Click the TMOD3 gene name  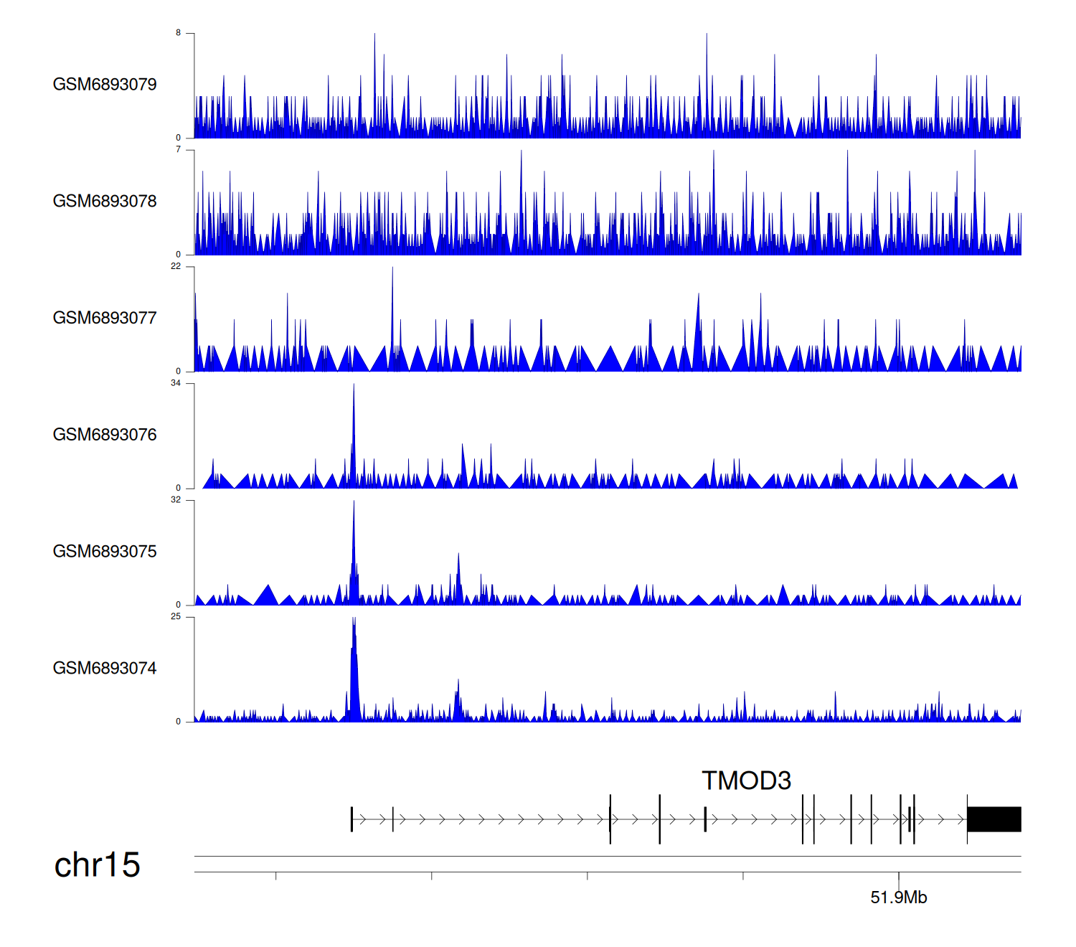(x=746, y=781)
